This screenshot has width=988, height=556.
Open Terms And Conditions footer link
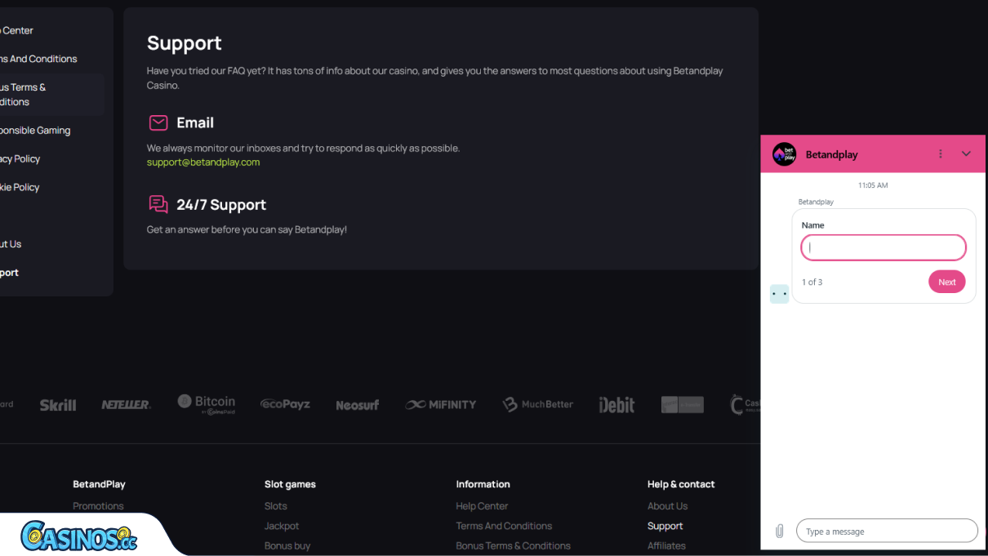504,526
